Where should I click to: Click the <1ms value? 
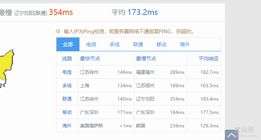point(126,126)
